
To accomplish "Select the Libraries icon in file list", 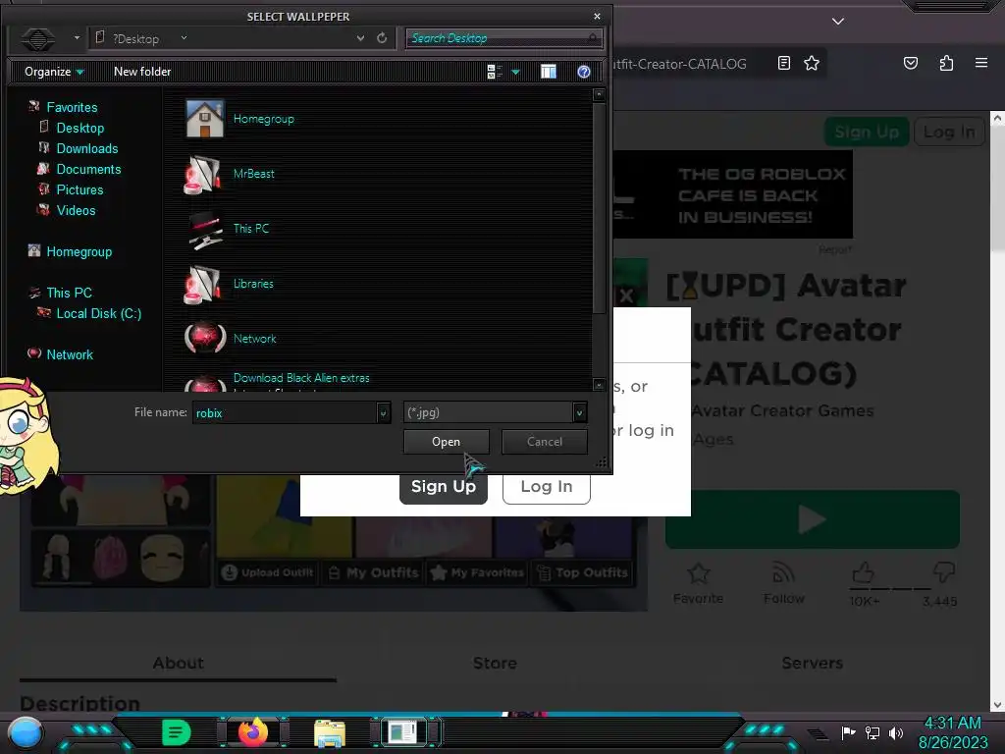I will pyautogui.click(x=204, y=284).
